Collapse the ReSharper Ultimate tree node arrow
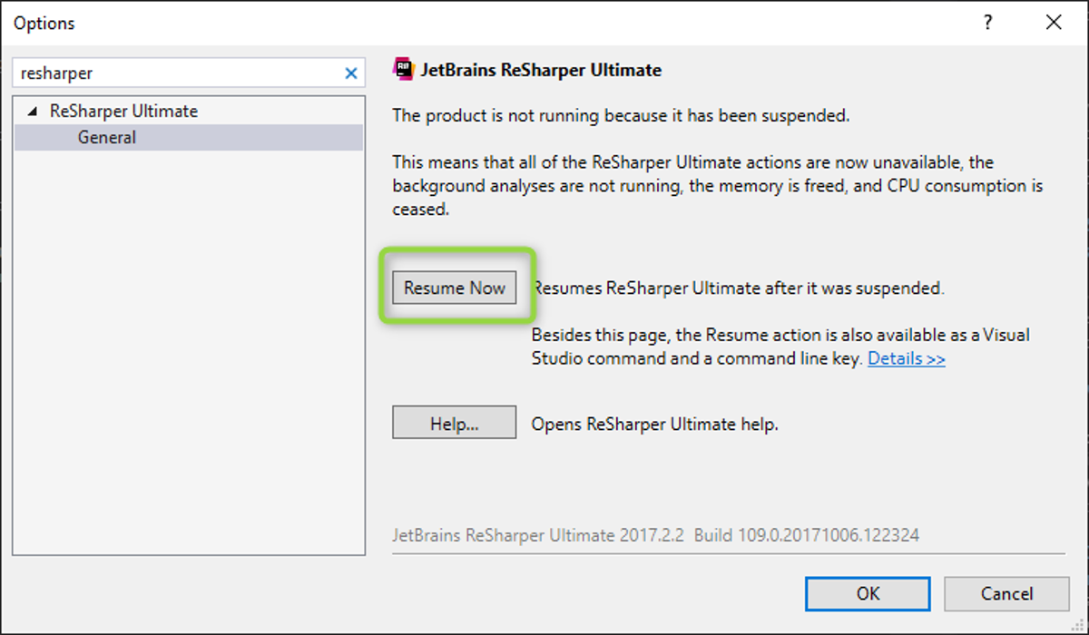 tap(34, 112)
